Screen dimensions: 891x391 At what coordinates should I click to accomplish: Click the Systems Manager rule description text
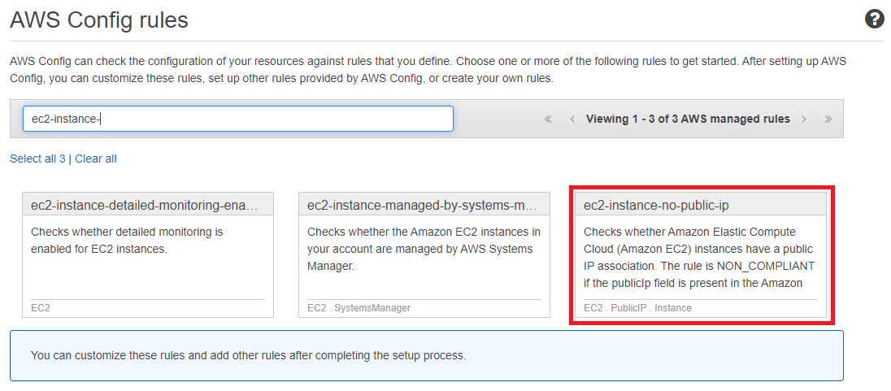424,249
